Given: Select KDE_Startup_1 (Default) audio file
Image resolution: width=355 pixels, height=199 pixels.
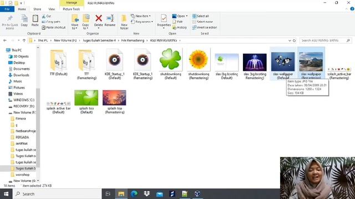Looking at the screenshot, I should point(115,65).
